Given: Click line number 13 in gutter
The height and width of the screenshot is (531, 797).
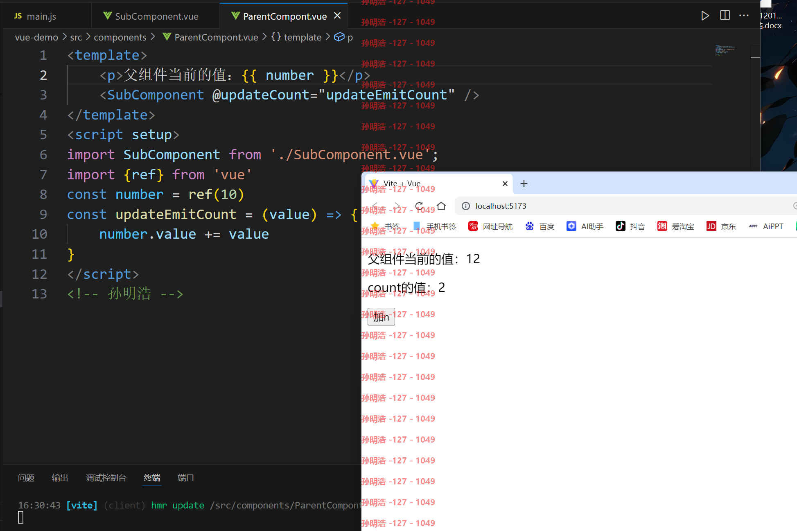Looking at the screenshot, I should tap(39, 294).
